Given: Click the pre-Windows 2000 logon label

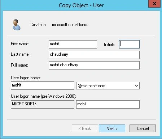Looking at the screenshot, I should [43, 96].
